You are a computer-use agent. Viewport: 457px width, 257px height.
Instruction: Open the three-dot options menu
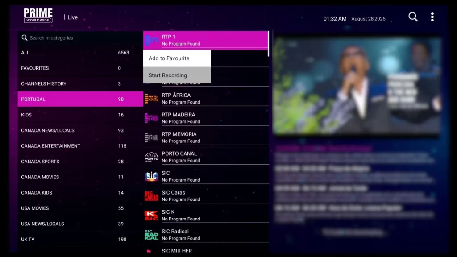[432, 17]
